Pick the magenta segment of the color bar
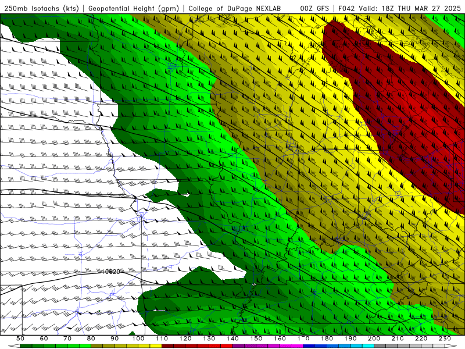465x349 pixels. 291,346
